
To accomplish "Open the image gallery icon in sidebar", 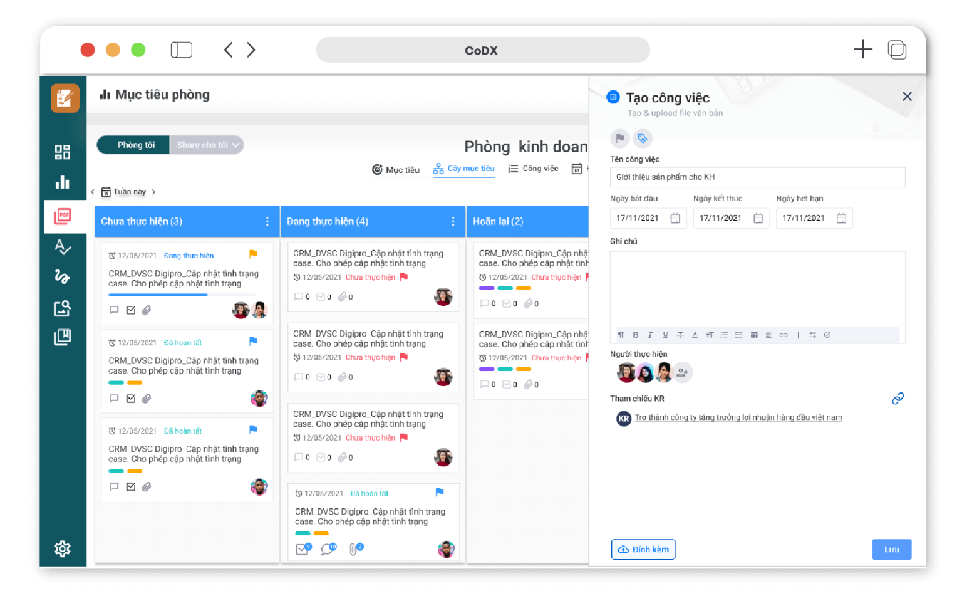I will 63,308.
